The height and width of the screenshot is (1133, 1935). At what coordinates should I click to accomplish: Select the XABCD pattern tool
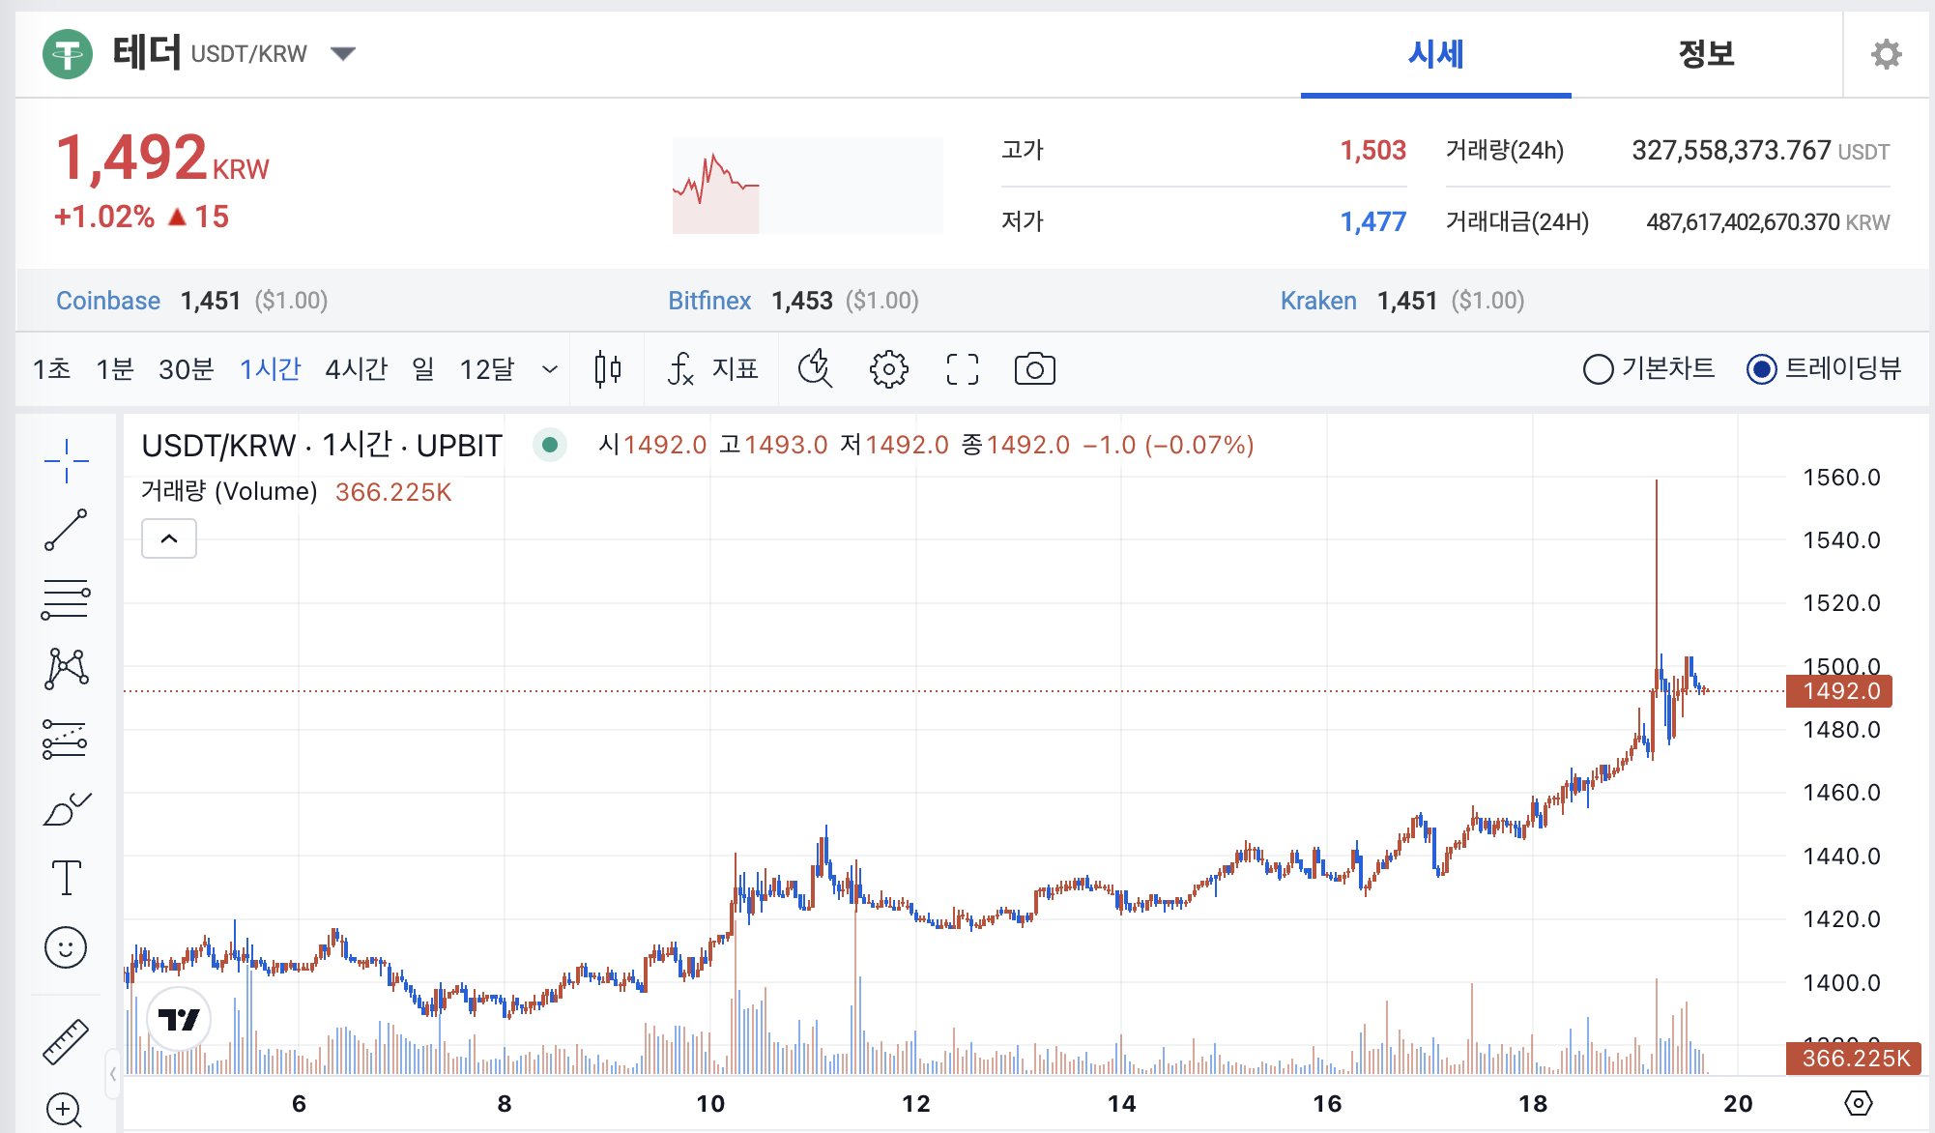pos(66,667)
